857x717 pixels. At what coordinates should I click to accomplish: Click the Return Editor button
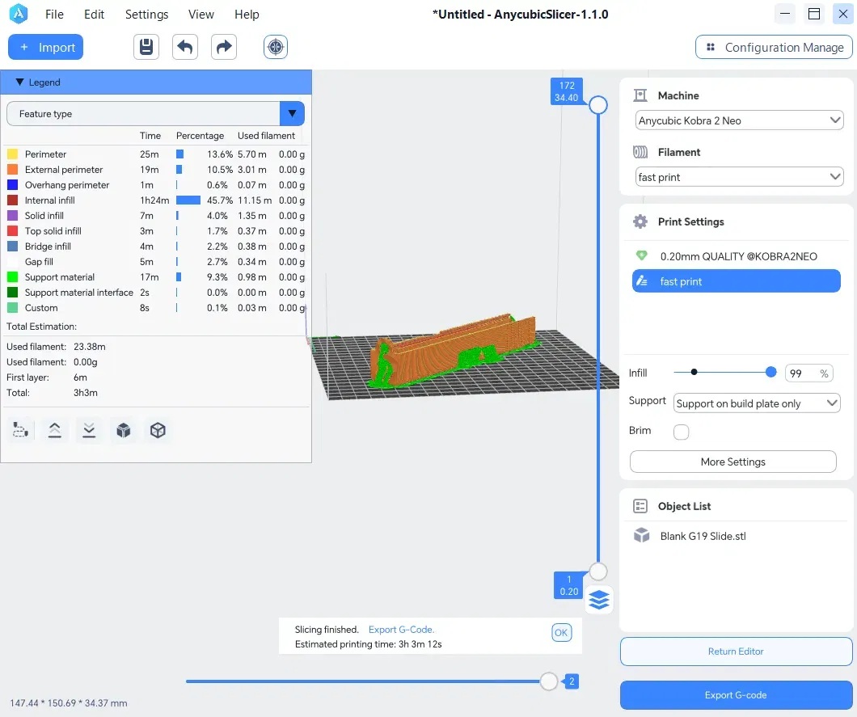click(736, 652)
